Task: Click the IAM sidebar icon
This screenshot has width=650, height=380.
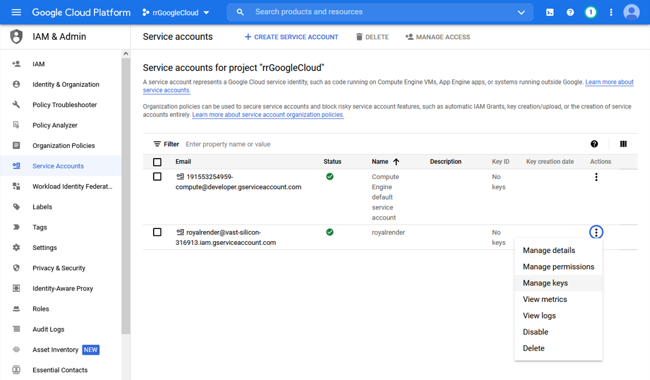Action: click(x=16, y=64)
